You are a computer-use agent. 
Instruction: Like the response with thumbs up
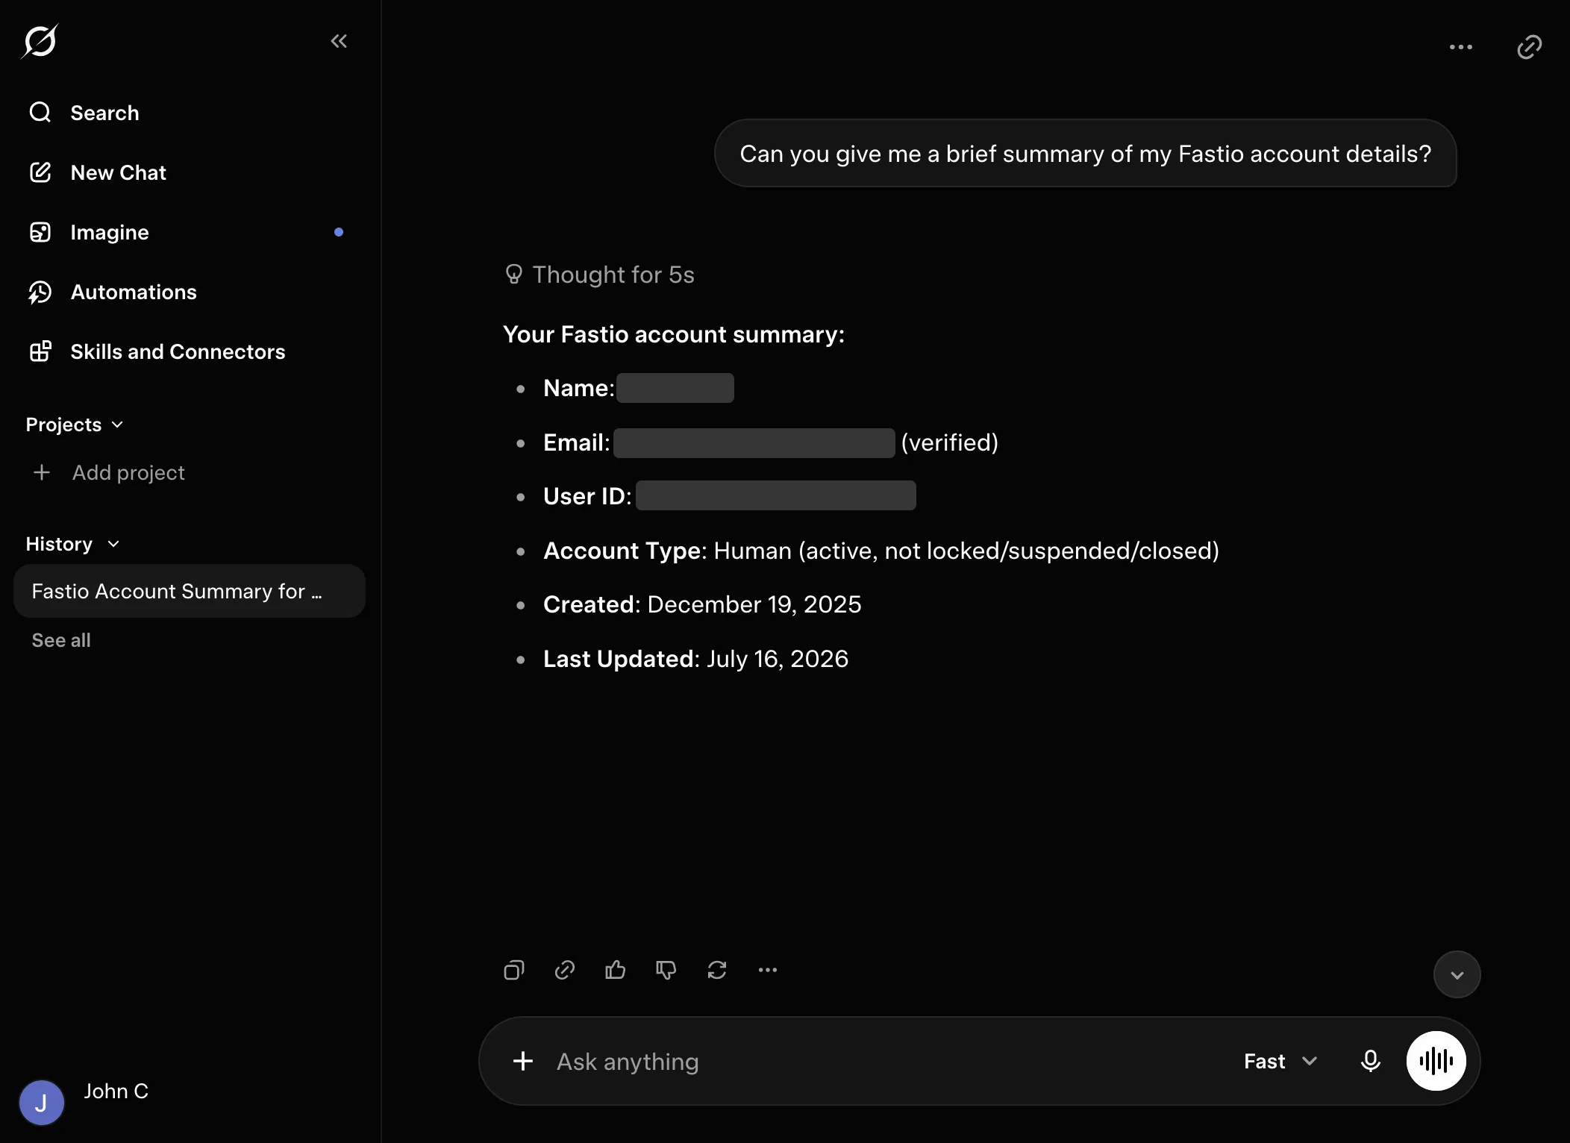point(616,970)
